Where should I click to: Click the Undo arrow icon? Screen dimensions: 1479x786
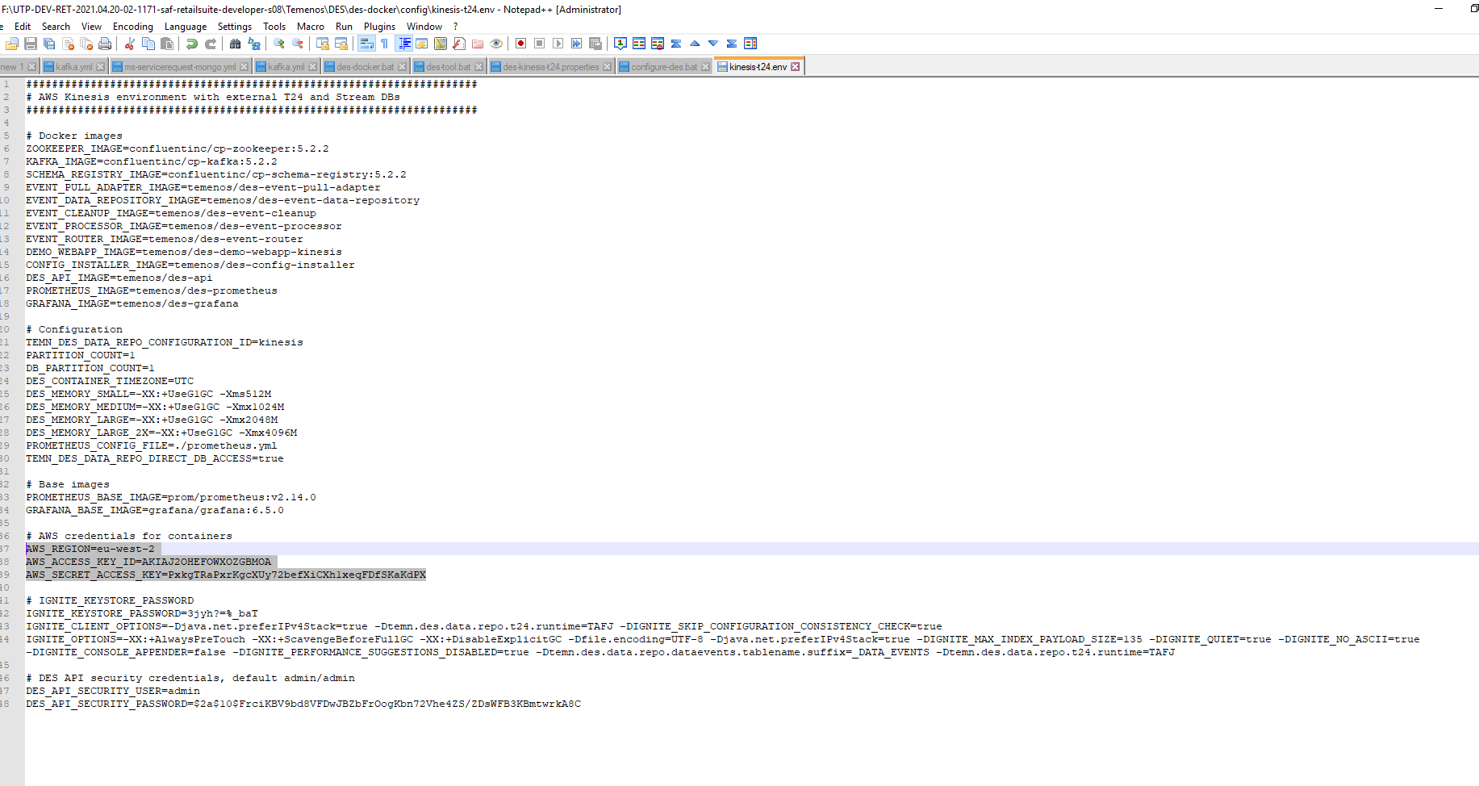(x=192, y=44)
